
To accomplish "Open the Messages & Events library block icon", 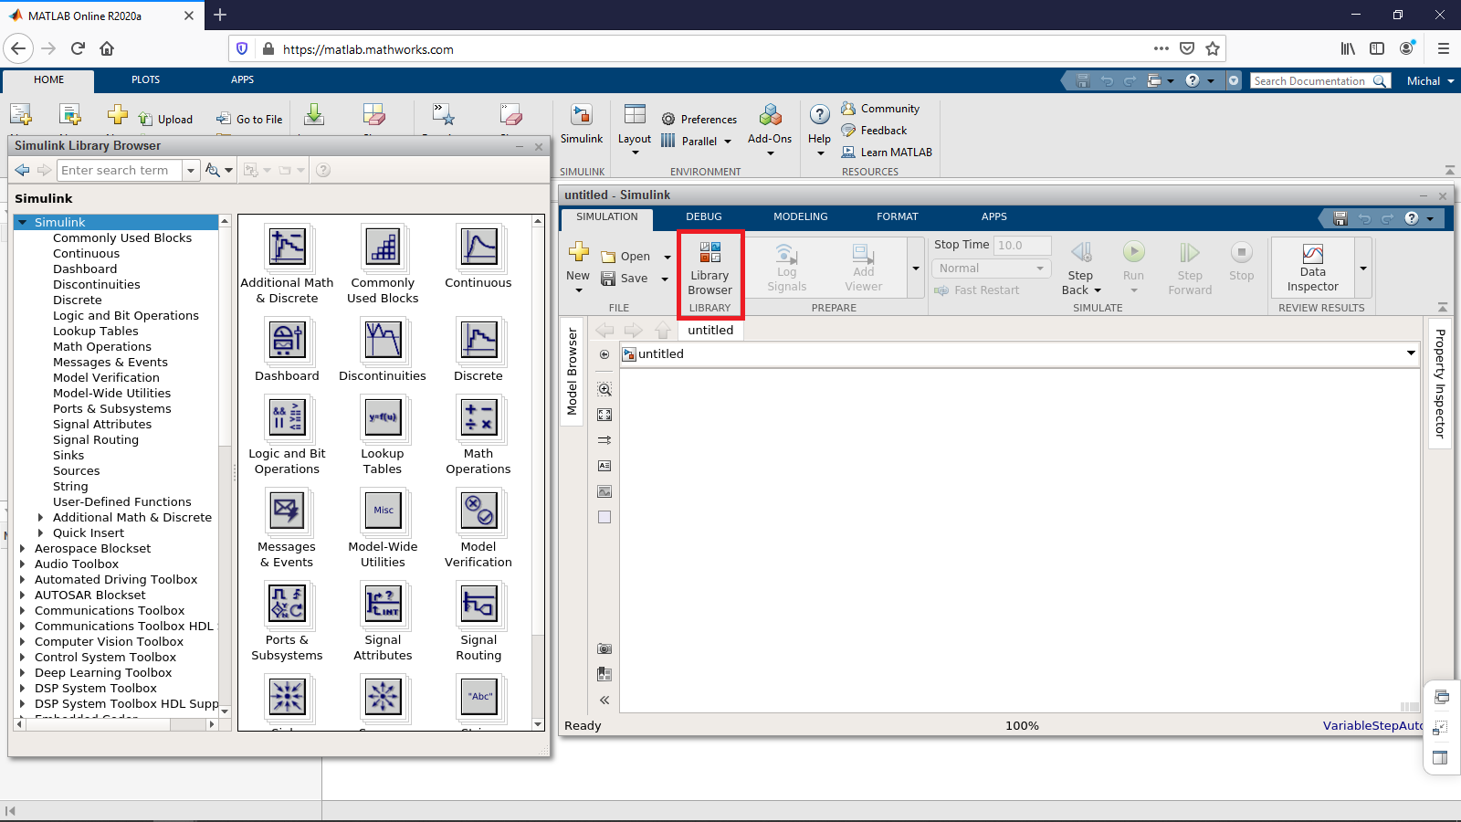I will point(287,511).
